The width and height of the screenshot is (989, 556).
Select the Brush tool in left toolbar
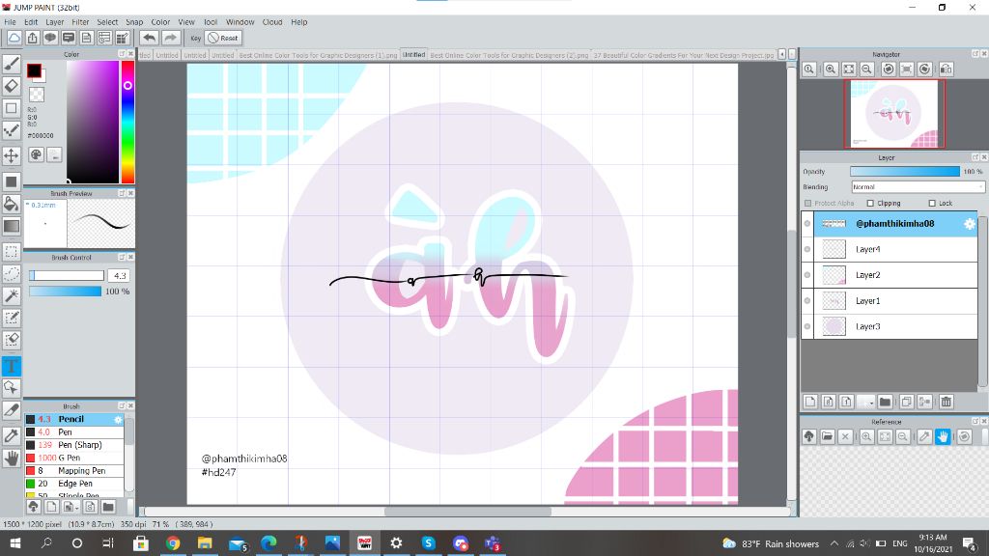12,63
